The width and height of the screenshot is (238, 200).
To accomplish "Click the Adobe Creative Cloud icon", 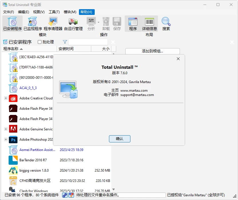I will point(13,98).
